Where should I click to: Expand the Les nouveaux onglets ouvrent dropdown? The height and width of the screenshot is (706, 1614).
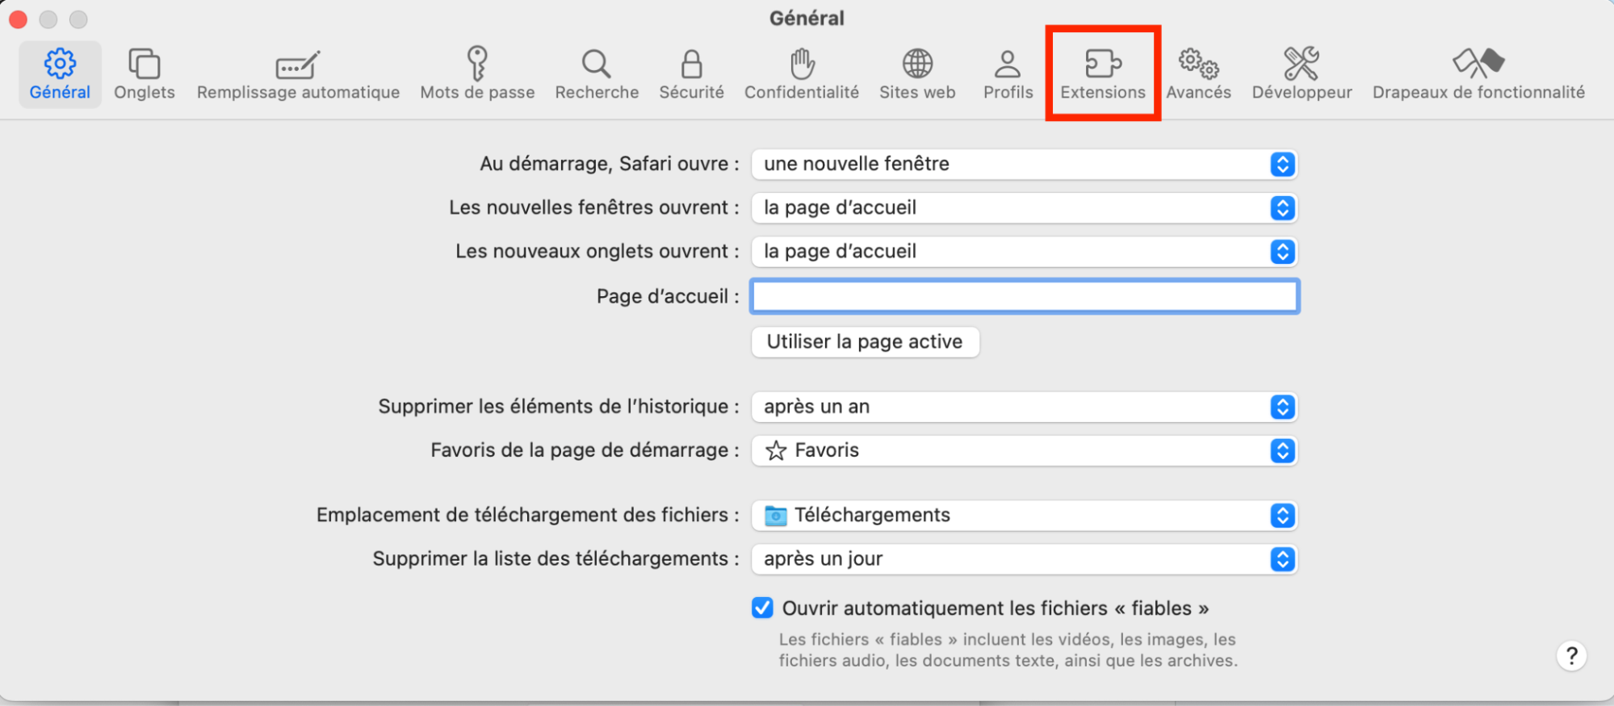point(1024,251)
